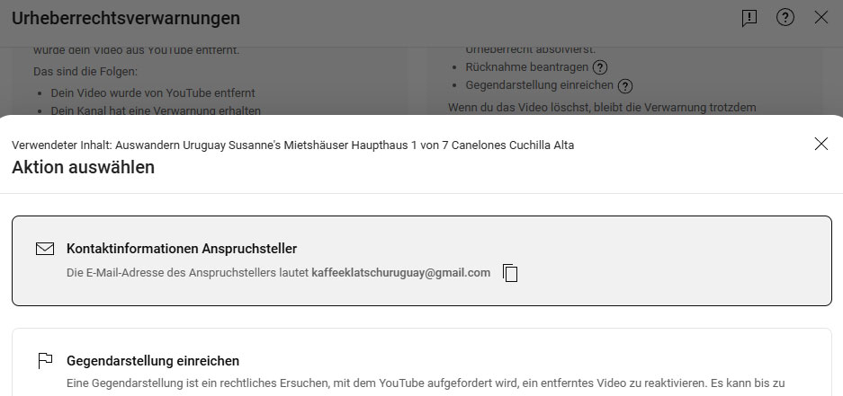Click the send feedback icon in header

coord(749,18)
